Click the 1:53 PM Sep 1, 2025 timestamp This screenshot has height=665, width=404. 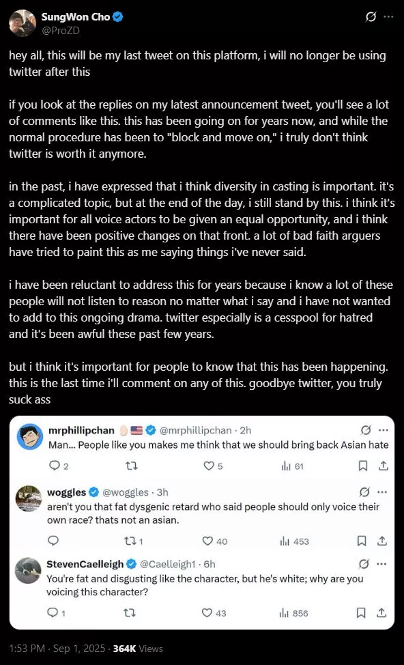point(57,649)
